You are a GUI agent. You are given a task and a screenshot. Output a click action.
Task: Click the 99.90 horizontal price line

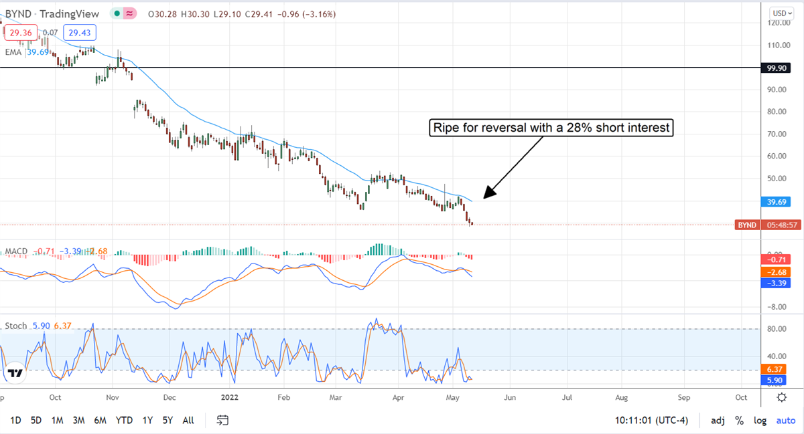[x=402, y=68]
